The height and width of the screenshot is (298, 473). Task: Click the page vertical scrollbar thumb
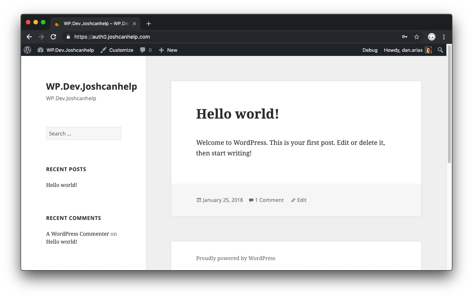tap(449, 104)
